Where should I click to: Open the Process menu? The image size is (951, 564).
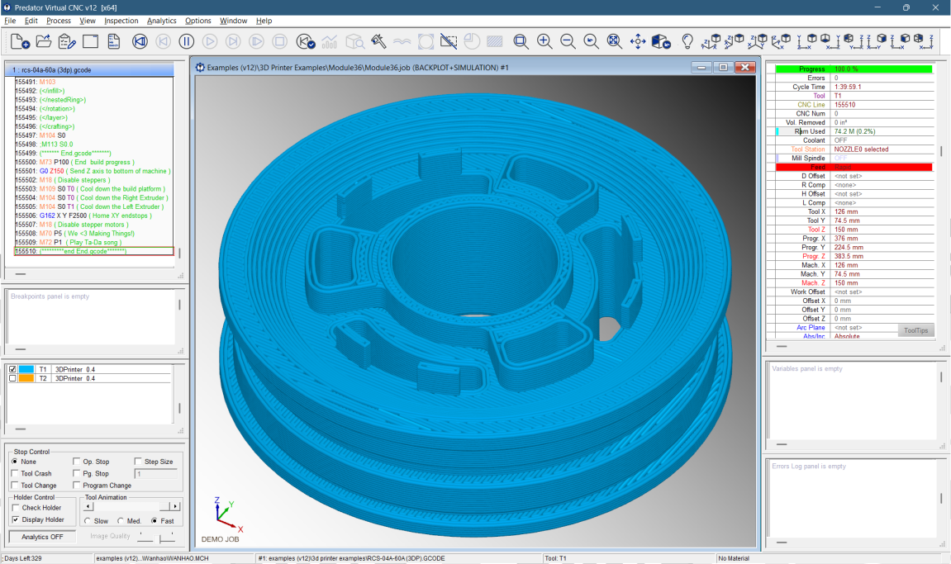tap(58, 21)
